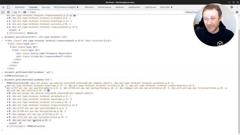
Task: Focus the console Filter input field
Action: (x=106, y=12)
